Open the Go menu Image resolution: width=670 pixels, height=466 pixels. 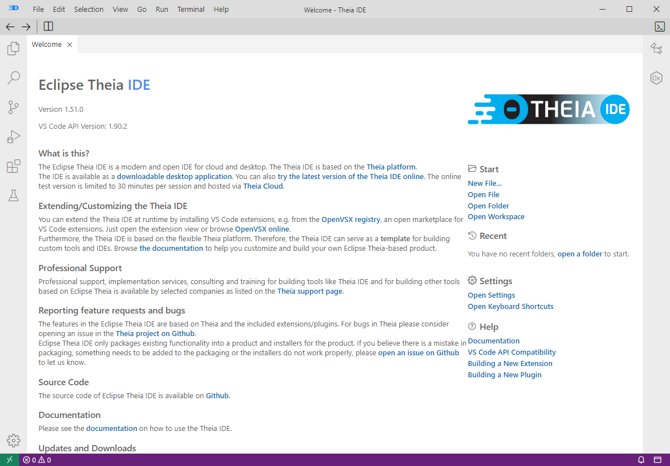[142, 10]
